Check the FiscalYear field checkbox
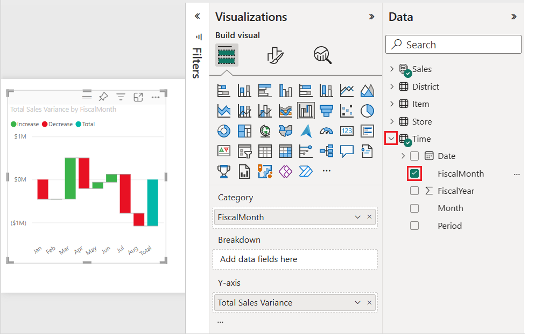 [x=414, y=191]
